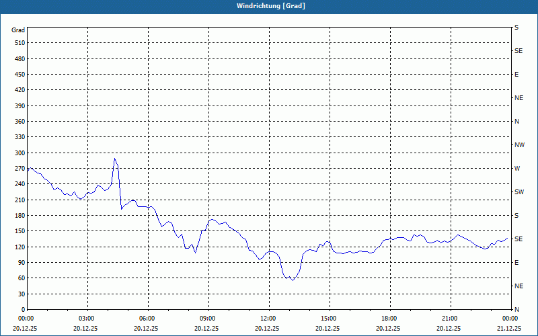Screen dimensions: 538x336
Task: Click the chart title 'Windrichtung [Grad]'
Action: coord(268,6)
